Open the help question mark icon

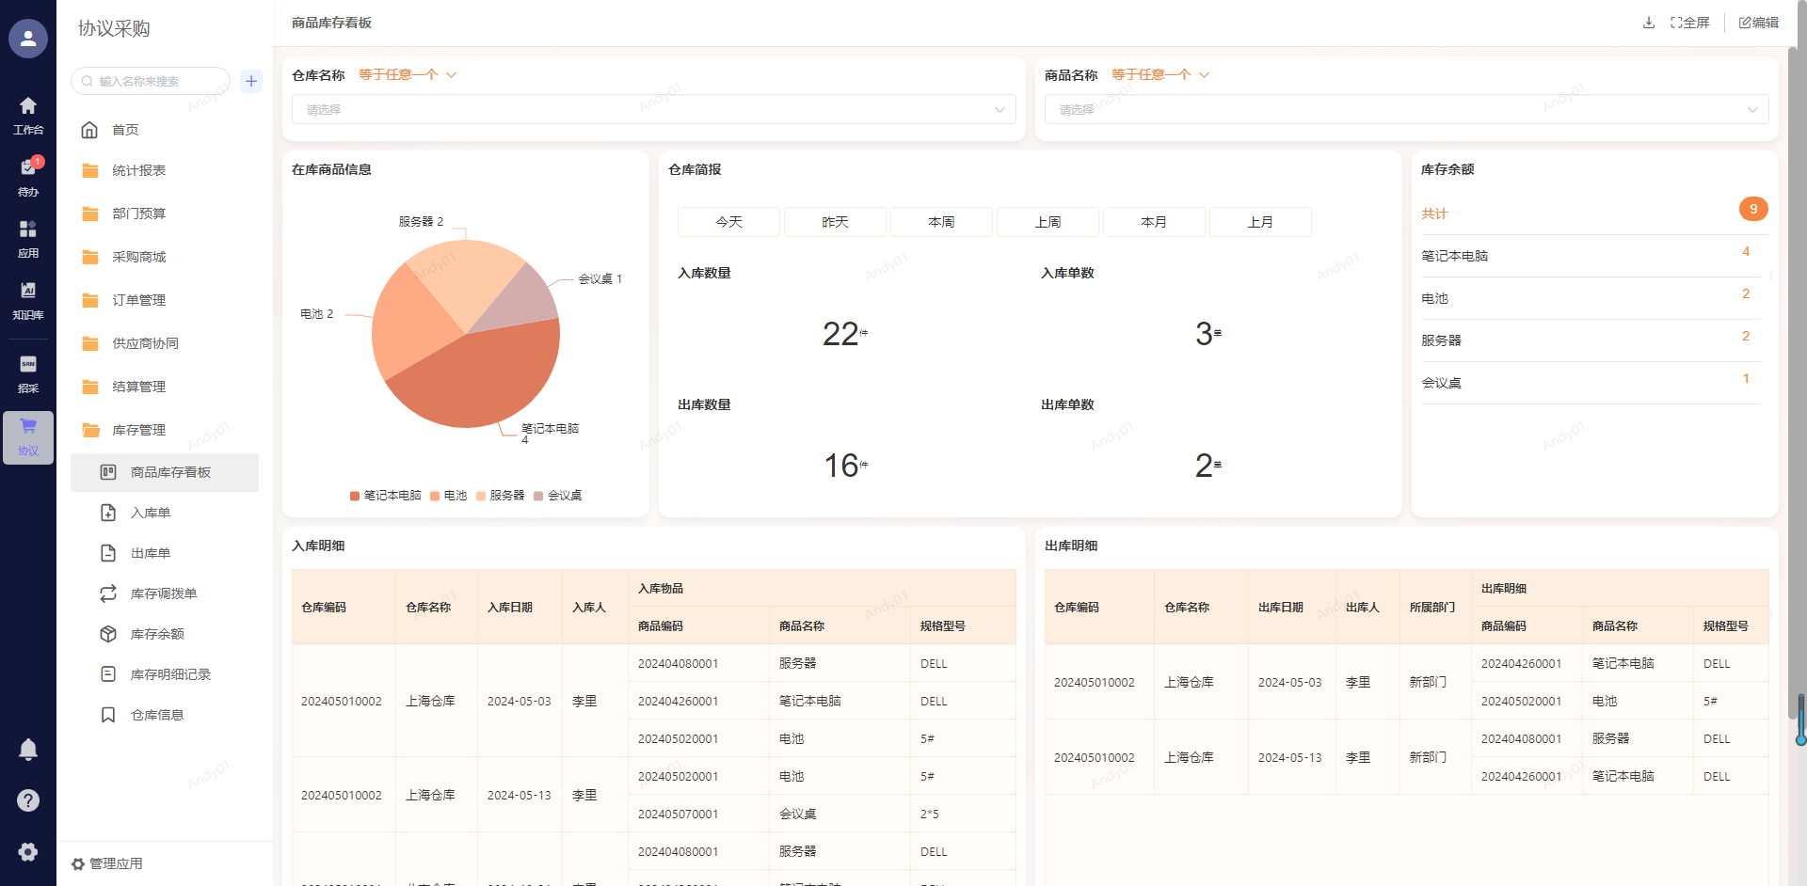pyautogui.click(x=28, y=800)
